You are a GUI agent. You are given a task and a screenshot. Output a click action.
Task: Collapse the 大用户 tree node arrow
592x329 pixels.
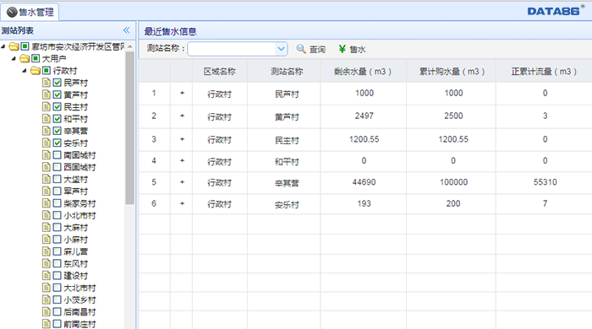[14, 59]
